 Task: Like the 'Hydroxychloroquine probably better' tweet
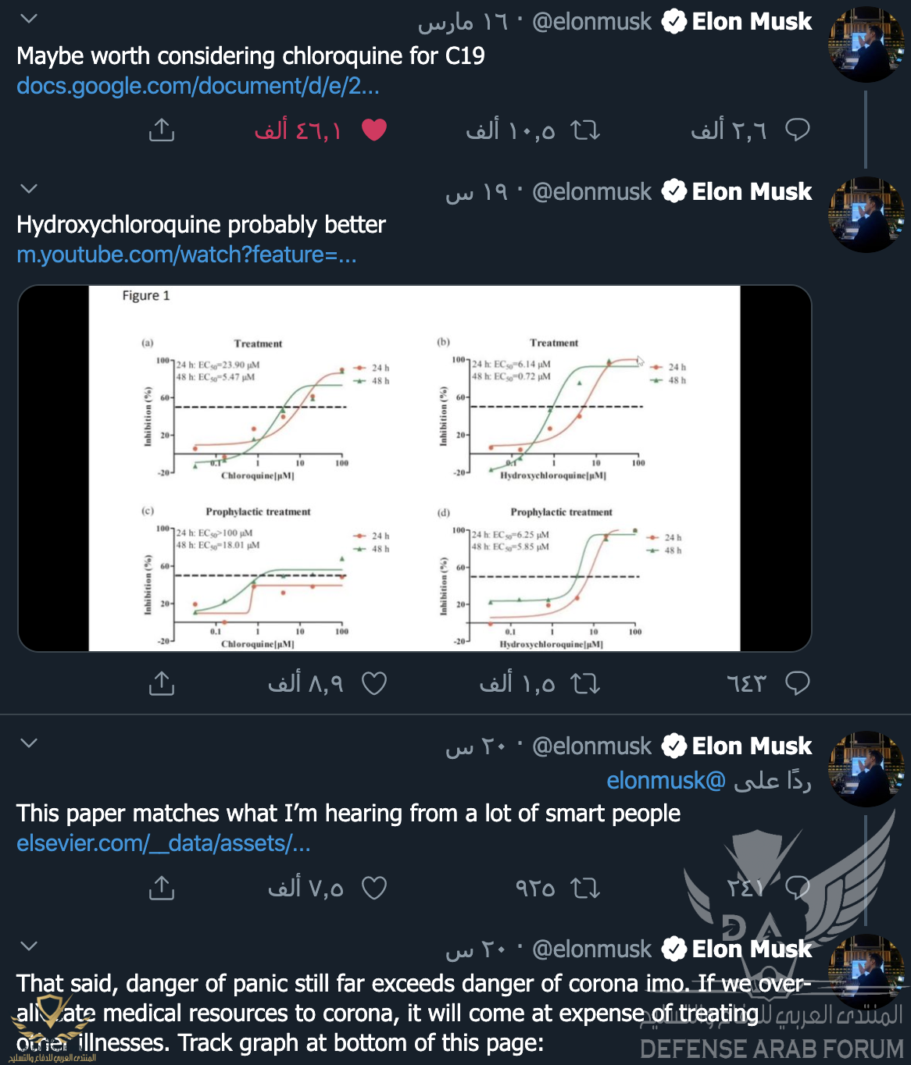click(374, 683)
